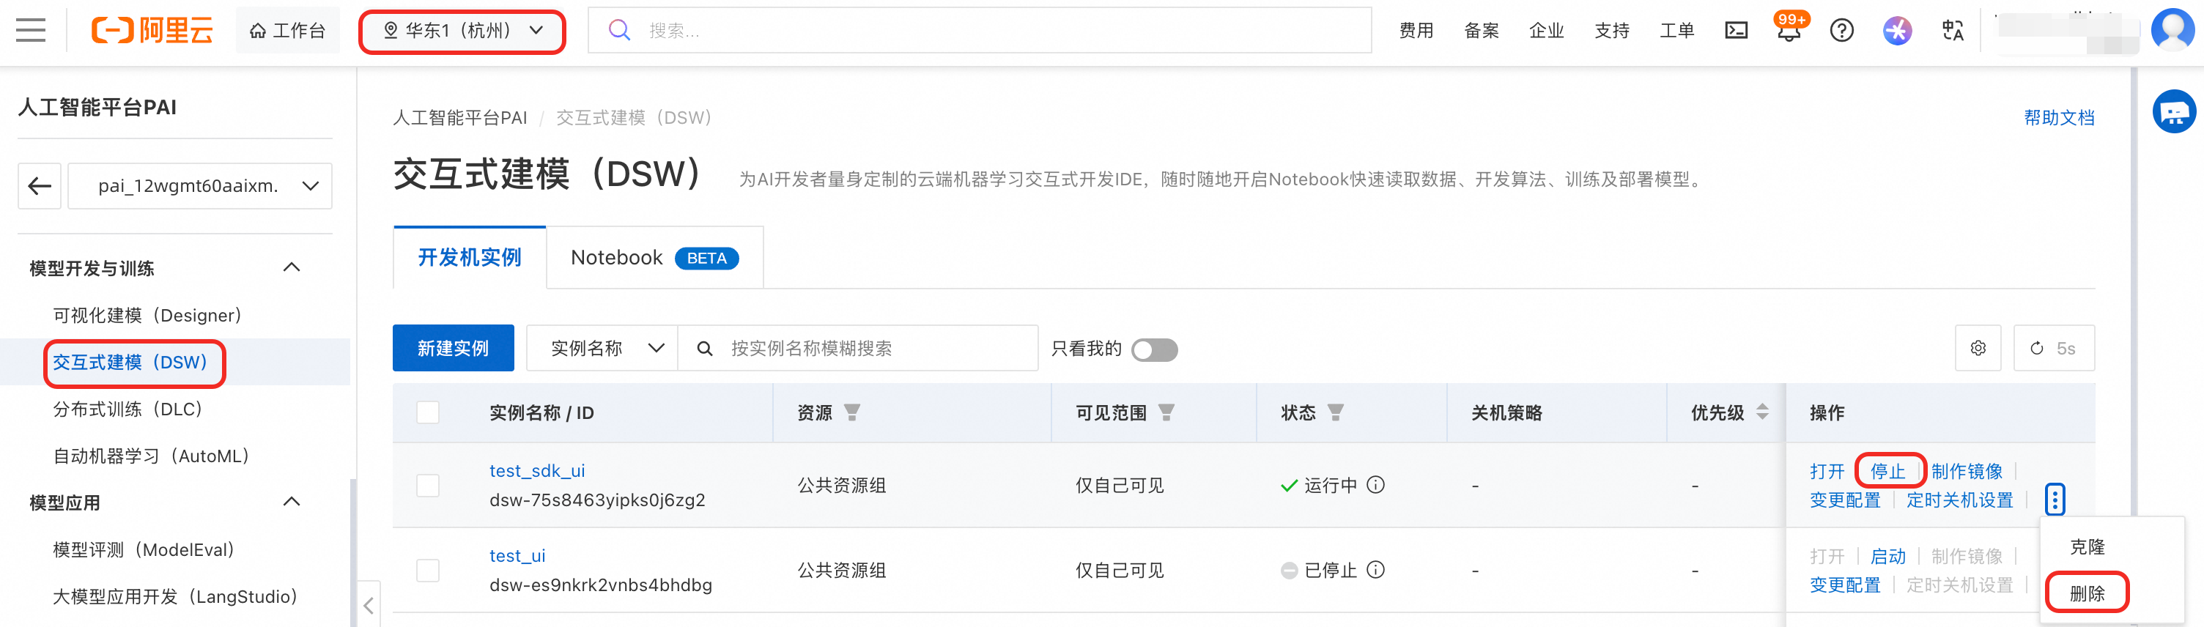
Task: Open table column settings gear
Action: [x=1978, y=348]
